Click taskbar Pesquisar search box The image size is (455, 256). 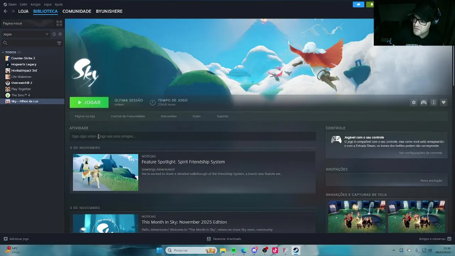point(192,250)
